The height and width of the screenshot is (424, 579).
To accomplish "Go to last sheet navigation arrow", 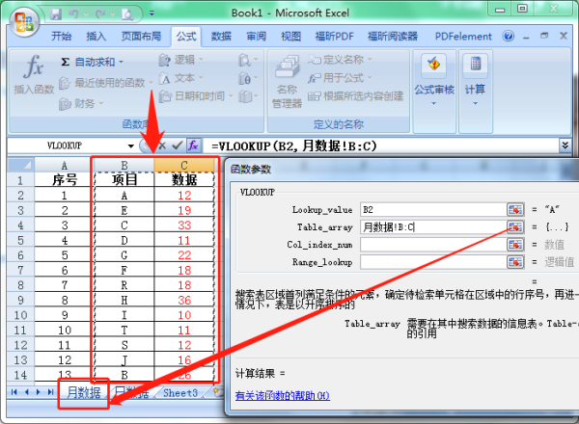I will point(50,392).
